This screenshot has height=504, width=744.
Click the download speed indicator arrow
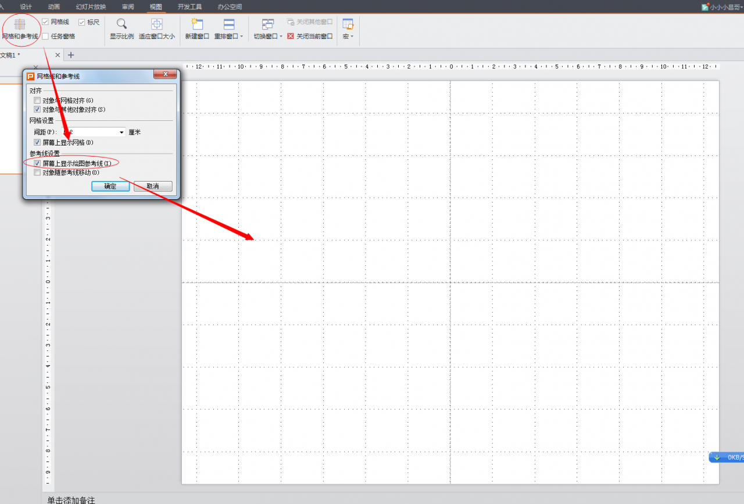(x=717, y=457)
